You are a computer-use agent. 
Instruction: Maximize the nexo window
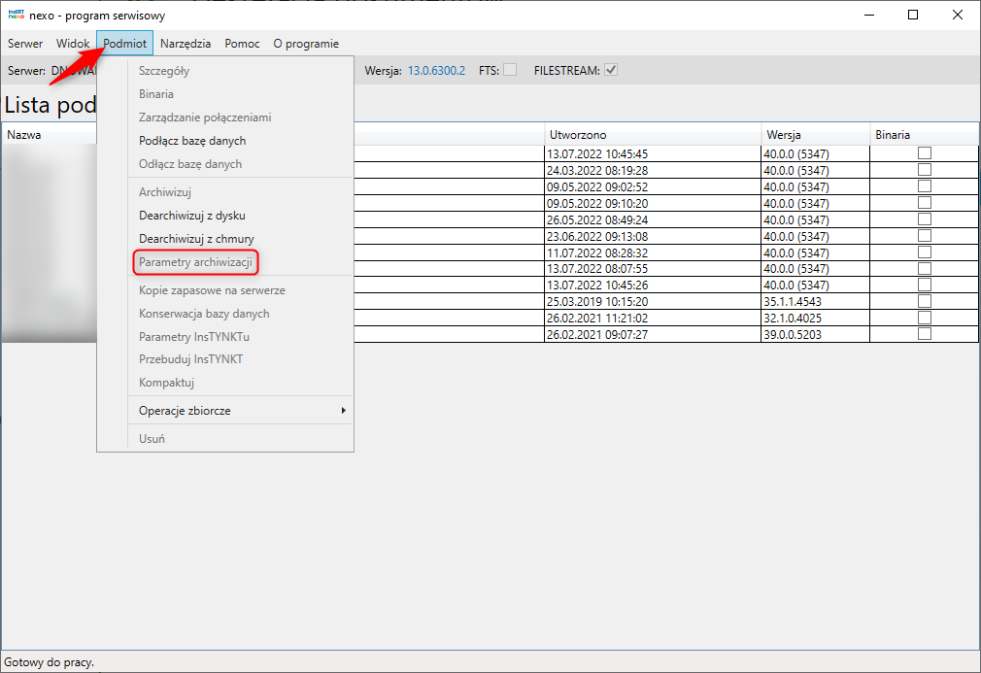913,15
